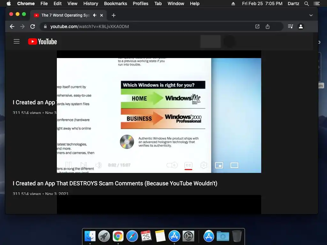
Task: Skip to the next video
Action: pyautogui.click(x=83, y=165)
